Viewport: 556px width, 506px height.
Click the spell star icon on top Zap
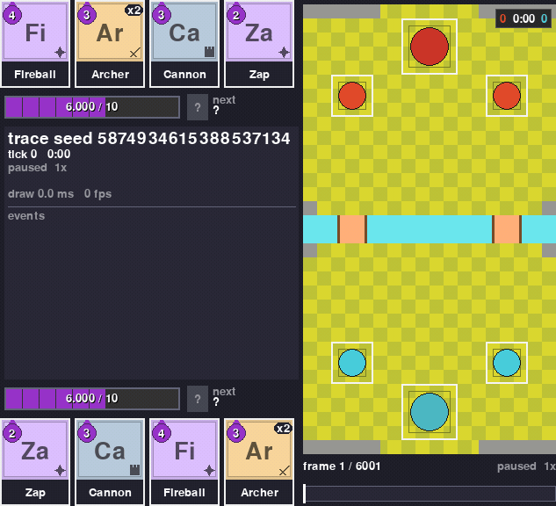pos(284,53)
